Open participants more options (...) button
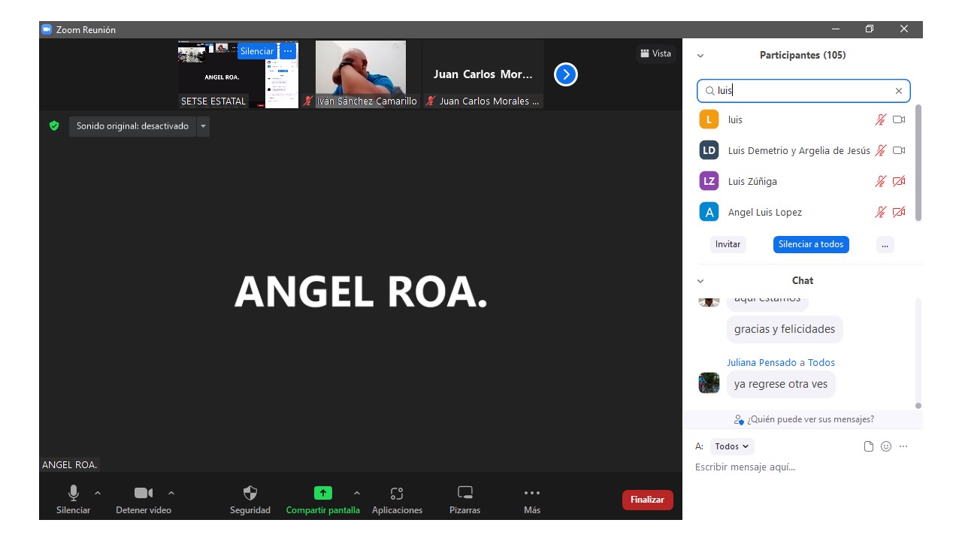The image size is (962, 541). pyautogui.click(x=885, y=244)
